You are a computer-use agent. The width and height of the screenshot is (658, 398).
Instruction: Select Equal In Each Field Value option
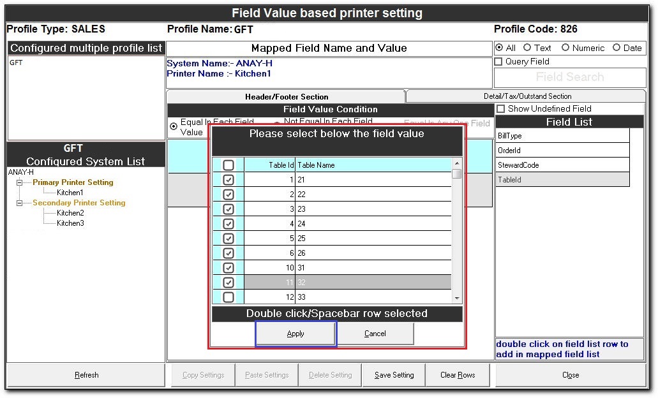pyautogui.click(x=174, y=126)
